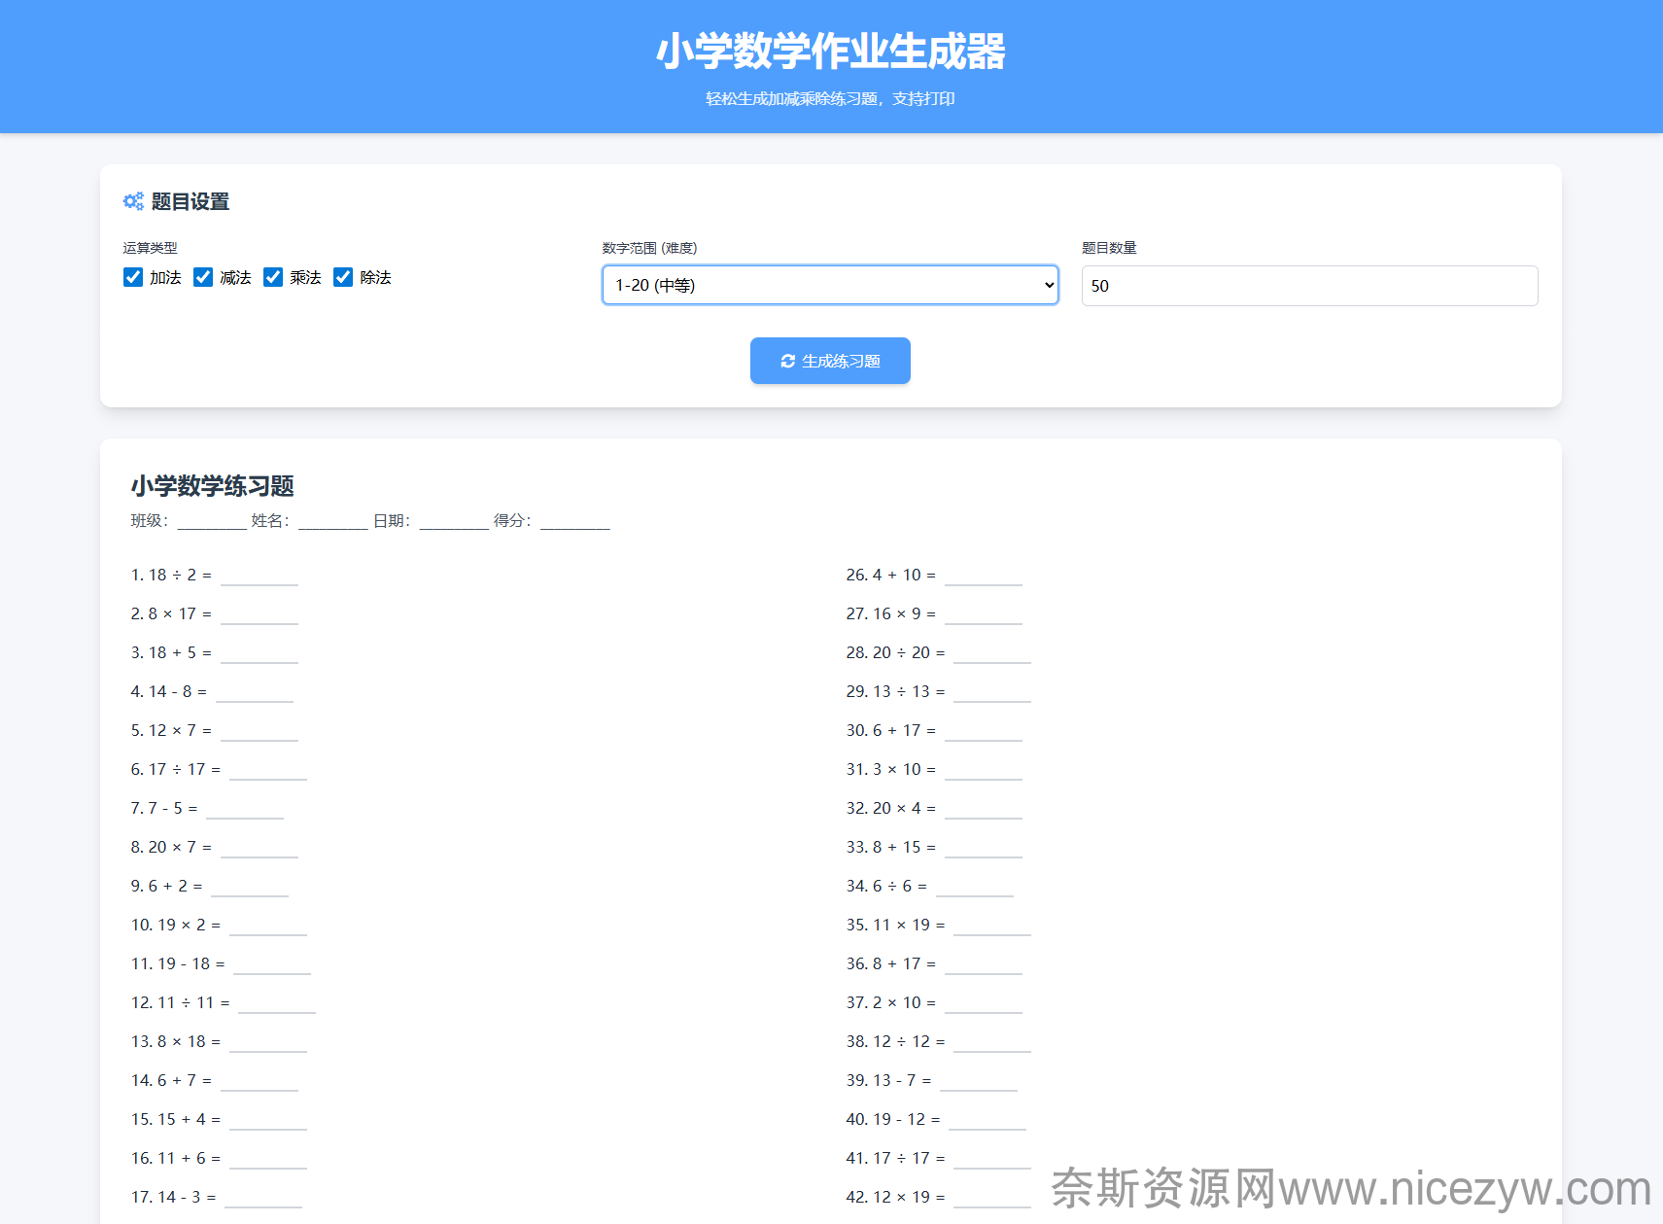
Task: Click the answer blank for 11 × 19
Action: pyautogui.click(x=991, y=927)
